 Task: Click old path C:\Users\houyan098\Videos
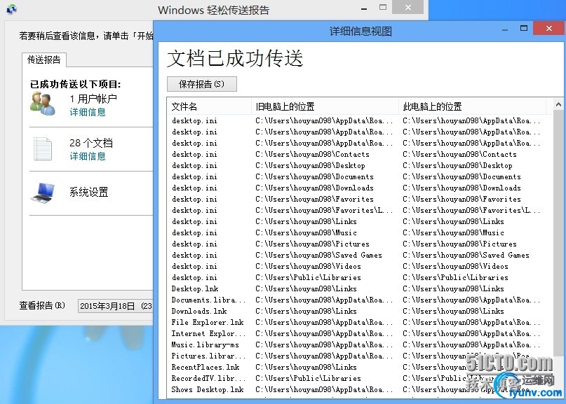pyautogui.click(x=309, y=266)
